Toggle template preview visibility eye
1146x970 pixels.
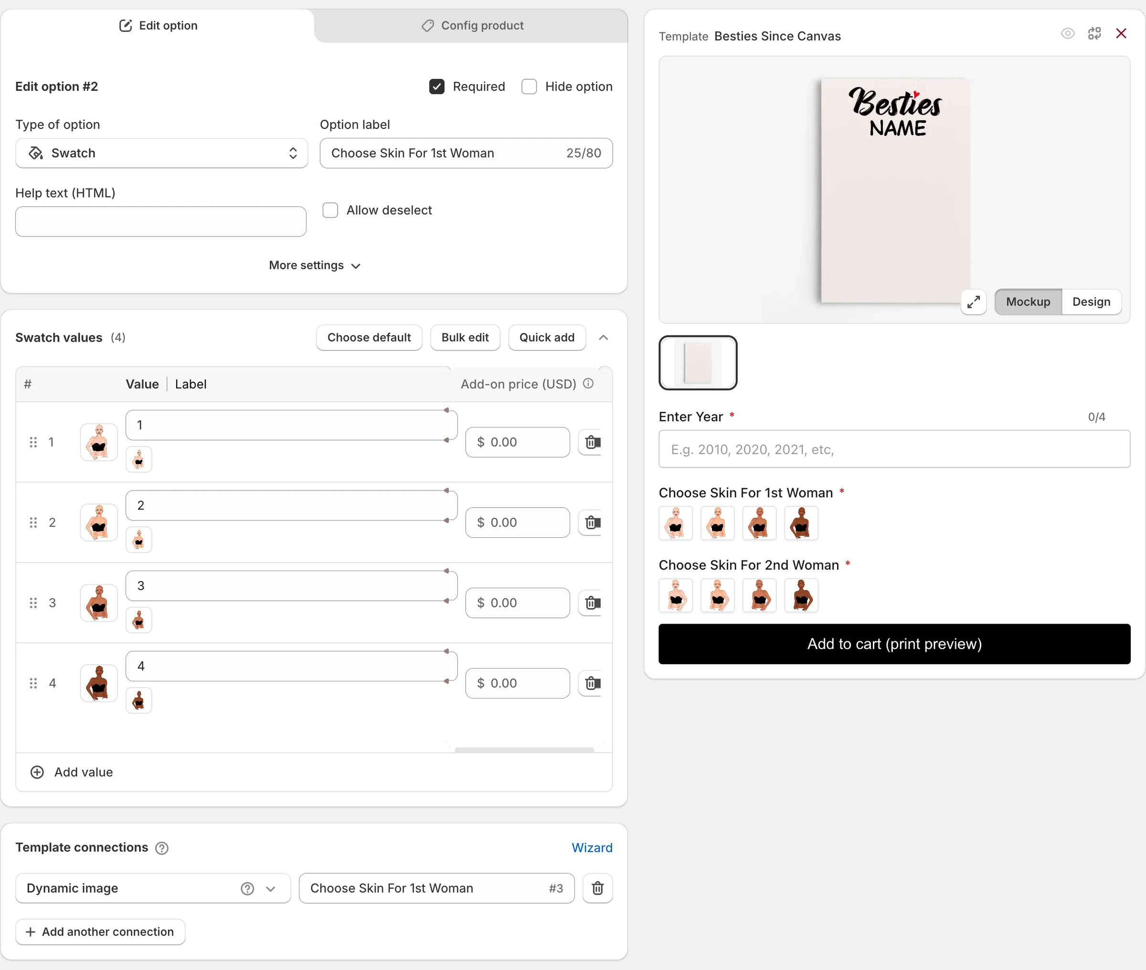pos(1067,33)
